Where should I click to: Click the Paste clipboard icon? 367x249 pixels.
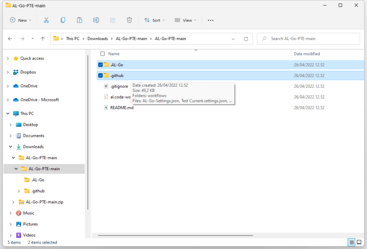80,20
